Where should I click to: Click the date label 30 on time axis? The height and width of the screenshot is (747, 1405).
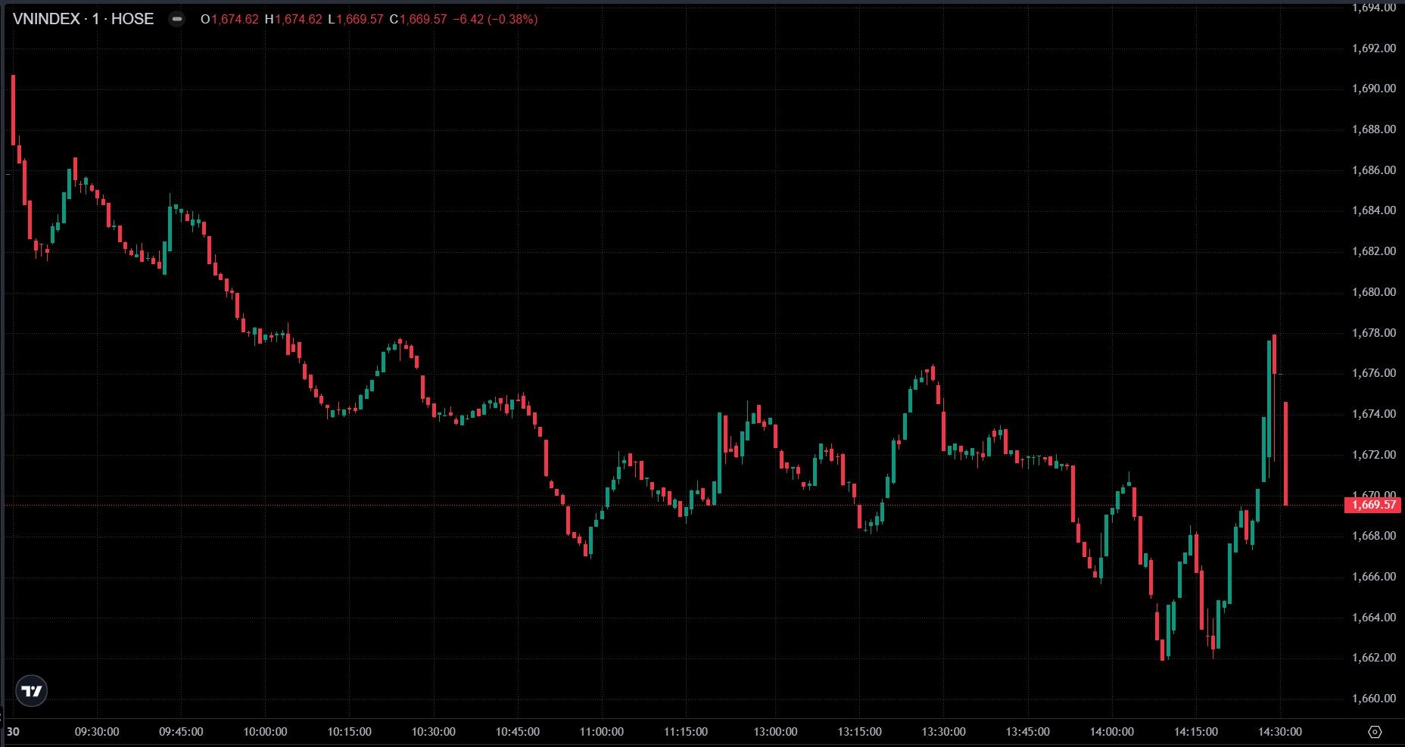click(x=12, y=732)
